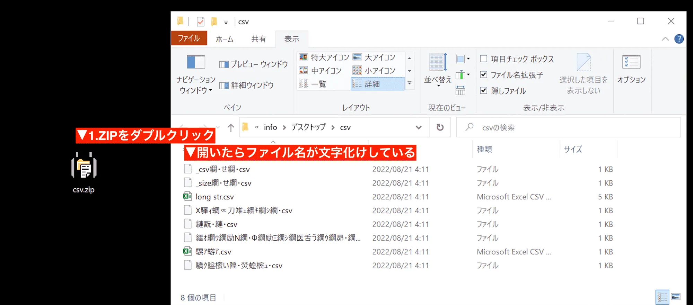Expand layout gallery more arrow
Viewport: 693px width, 305px height.
[x=410, y=83]
